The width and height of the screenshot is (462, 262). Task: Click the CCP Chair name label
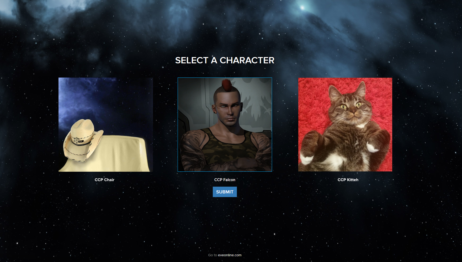104,180
